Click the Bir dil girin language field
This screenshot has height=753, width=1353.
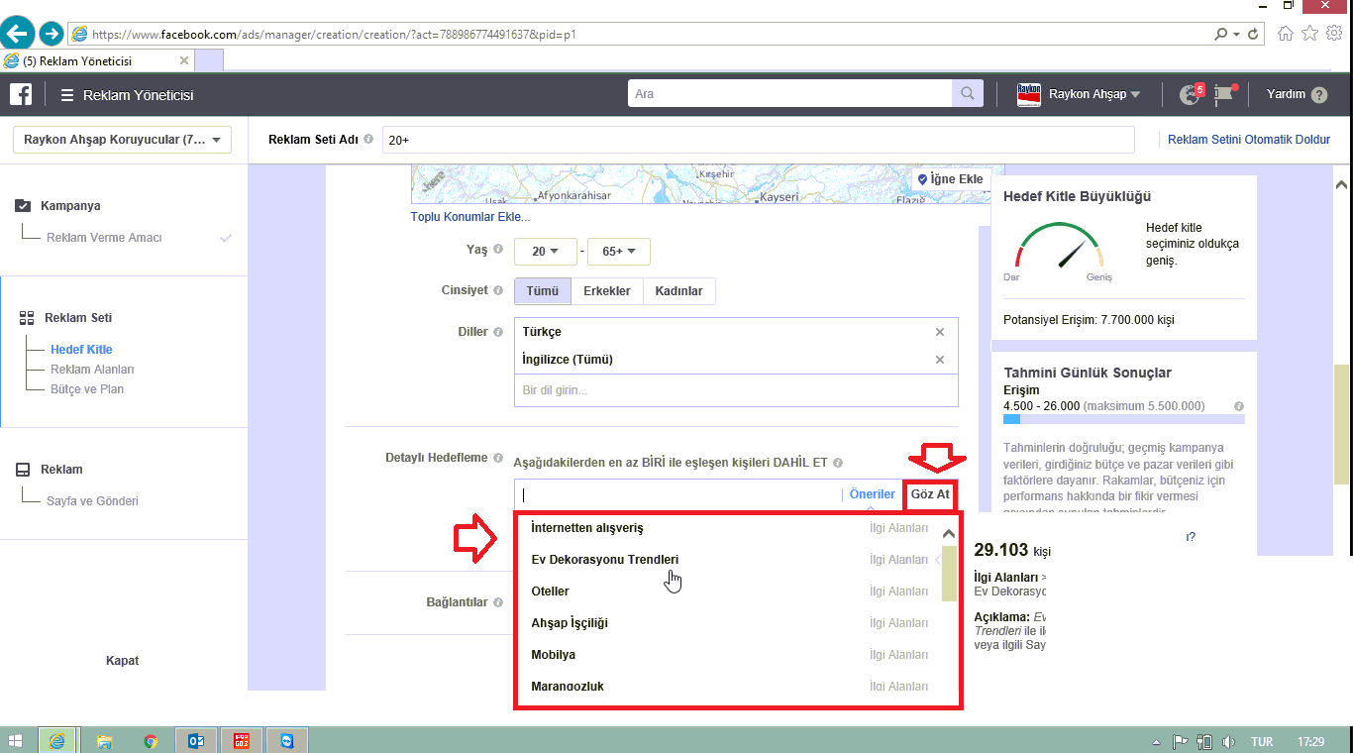click(736, 390)
